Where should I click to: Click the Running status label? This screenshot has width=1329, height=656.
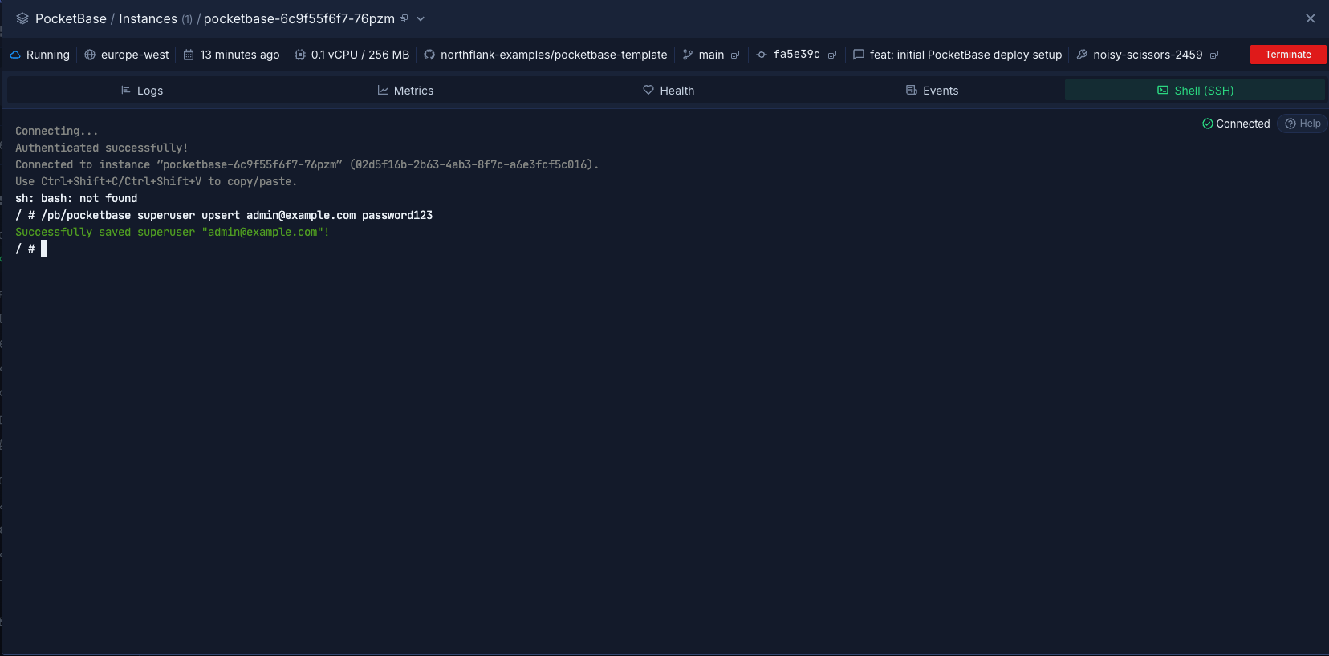48,55
